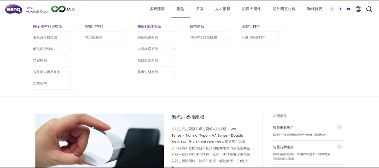This screenshot has width=379, height=168.
Task: Open the 聯絡我們 menu item
Action: 315,9
